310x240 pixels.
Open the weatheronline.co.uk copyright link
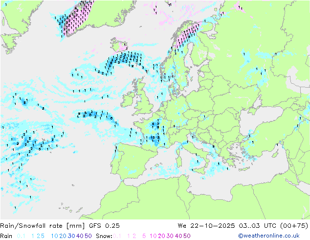[269, 236]
